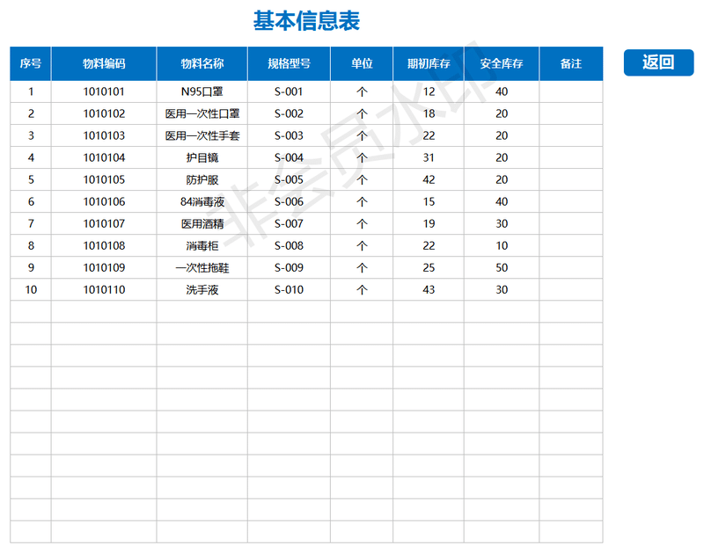The image size is (704, 553).
Task: Click opening stock 43 for 洗手液
Action: click(429, 289)
